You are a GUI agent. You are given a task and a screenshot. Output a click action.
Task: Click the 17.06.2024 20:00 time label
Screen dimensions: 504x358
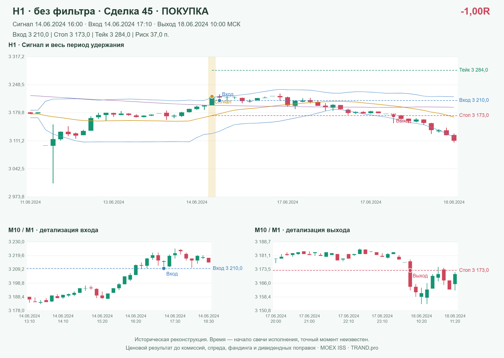pyautogui.click(x=276, y=319)
